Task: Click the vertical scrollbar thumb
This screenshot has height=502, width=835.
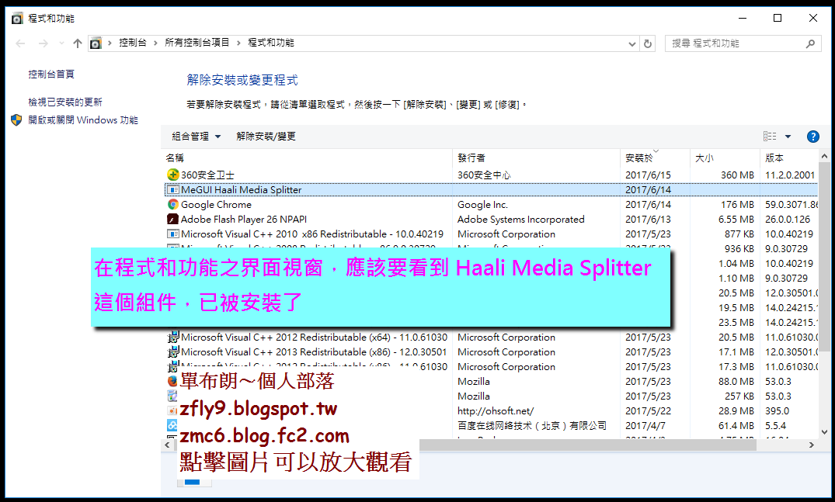Action: click(824, 257)
